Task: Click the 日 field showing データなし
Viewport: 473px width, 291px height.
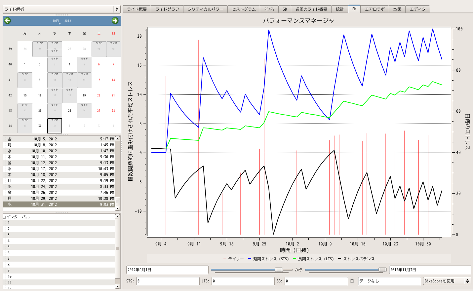Action: click(389, 281)
